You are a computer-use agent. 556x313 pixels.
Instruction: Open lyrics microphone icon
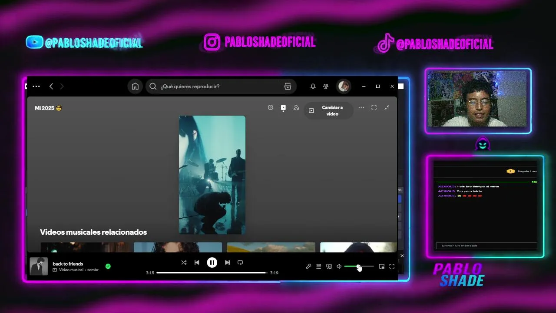click(x=308, y=266)
